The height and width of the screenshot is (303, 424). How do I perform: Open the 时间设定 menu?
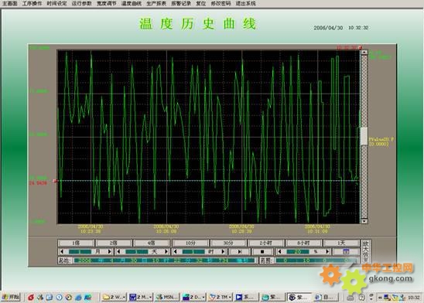click(x=56, y=4)
